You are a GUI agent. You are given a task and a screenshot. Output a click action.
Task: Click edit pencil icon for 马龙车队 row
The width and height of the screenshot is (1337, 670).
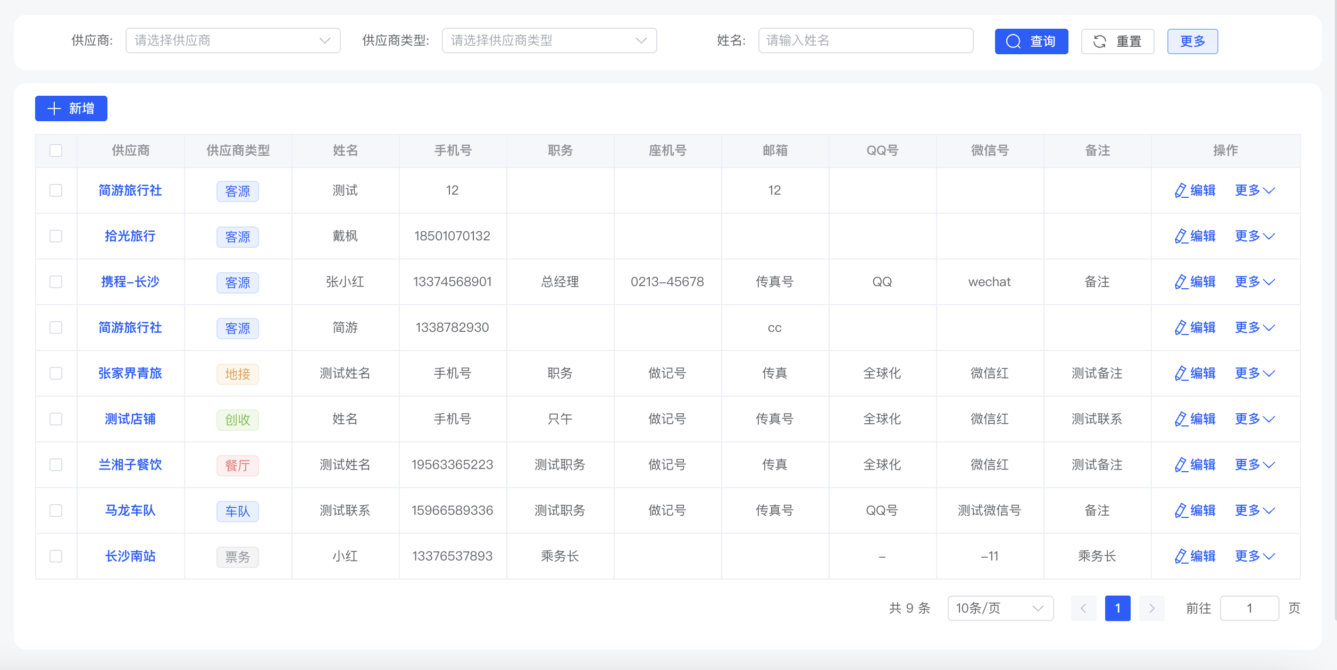point(1181,510)
